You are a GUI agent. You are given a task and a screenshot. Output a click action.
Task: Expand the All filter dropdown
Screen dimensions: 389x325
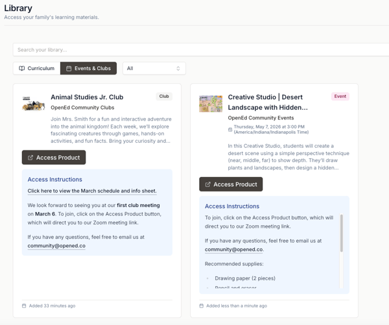[154, 68]
